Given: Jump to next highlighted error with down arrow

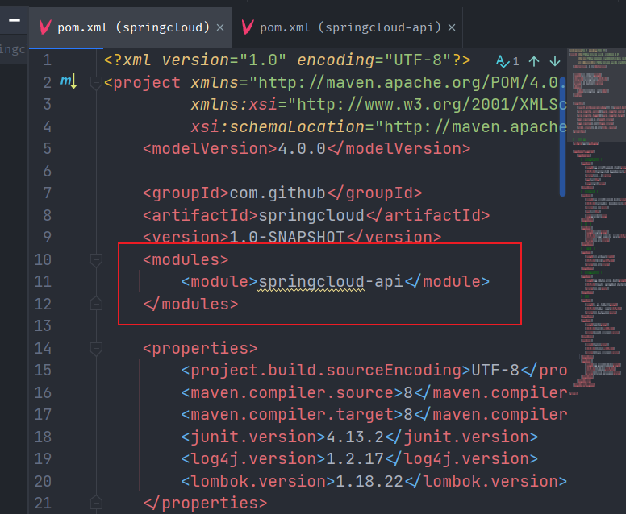Looking at the screenshot, I should (554, 60).
